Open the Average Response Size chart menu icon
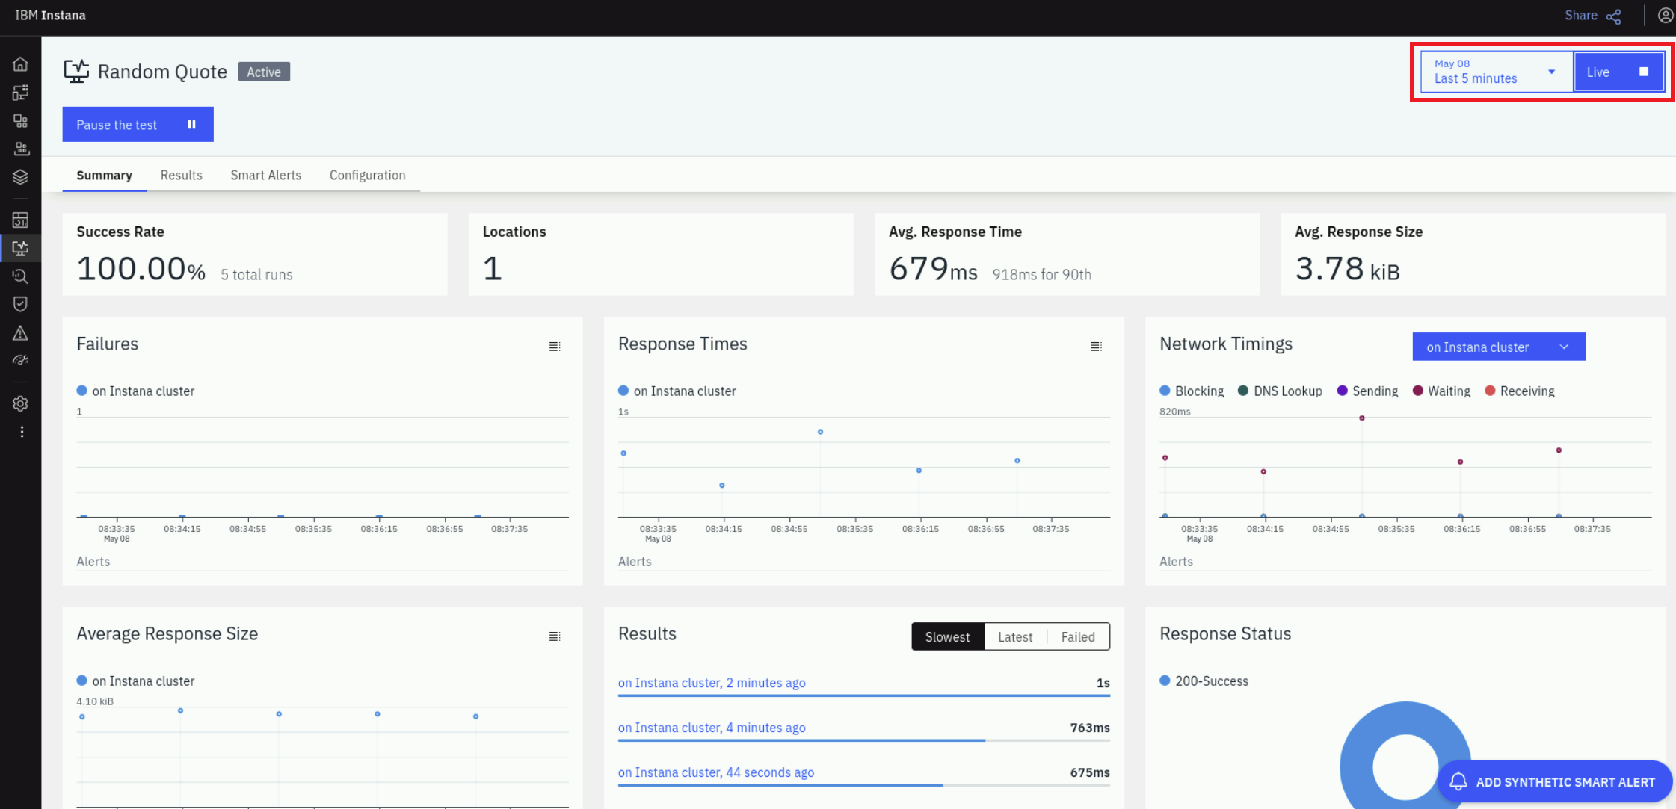Viewport: 1676px width, 809px height. [x=555, y=636]
